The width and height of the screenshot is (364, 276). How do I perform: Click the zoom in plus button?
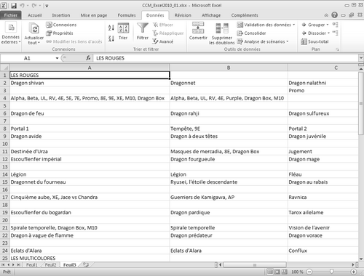tap(354, 272)
